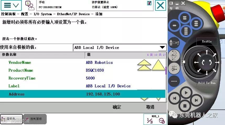
Task: Push joystick lower-right diagonal arrow
Action: tap(214, 70)
